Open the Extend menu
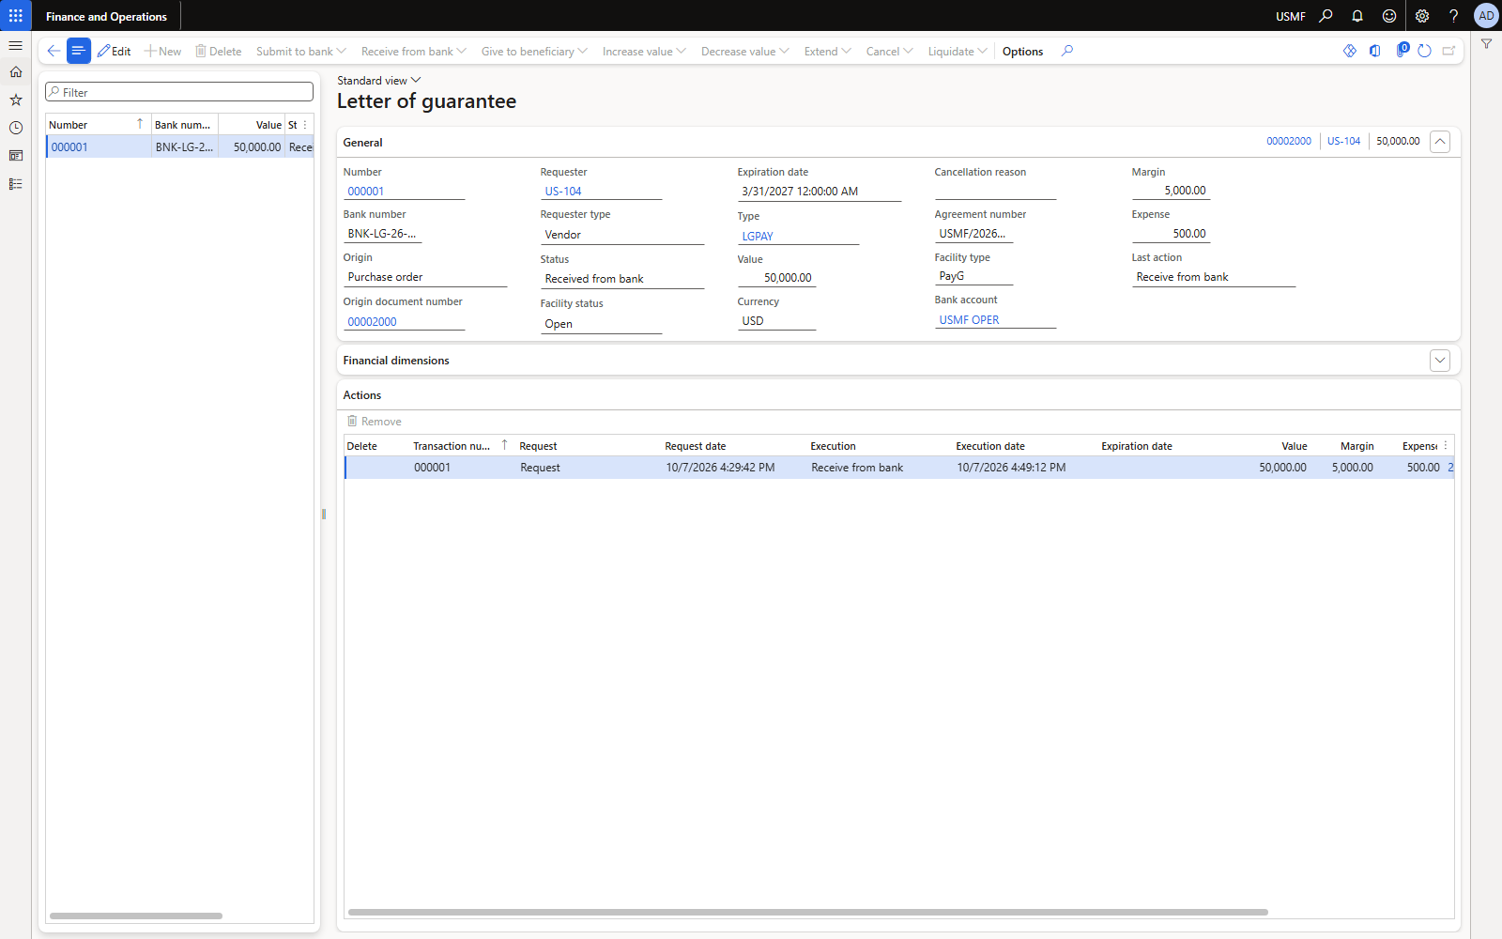 click(x=827, y=51)
